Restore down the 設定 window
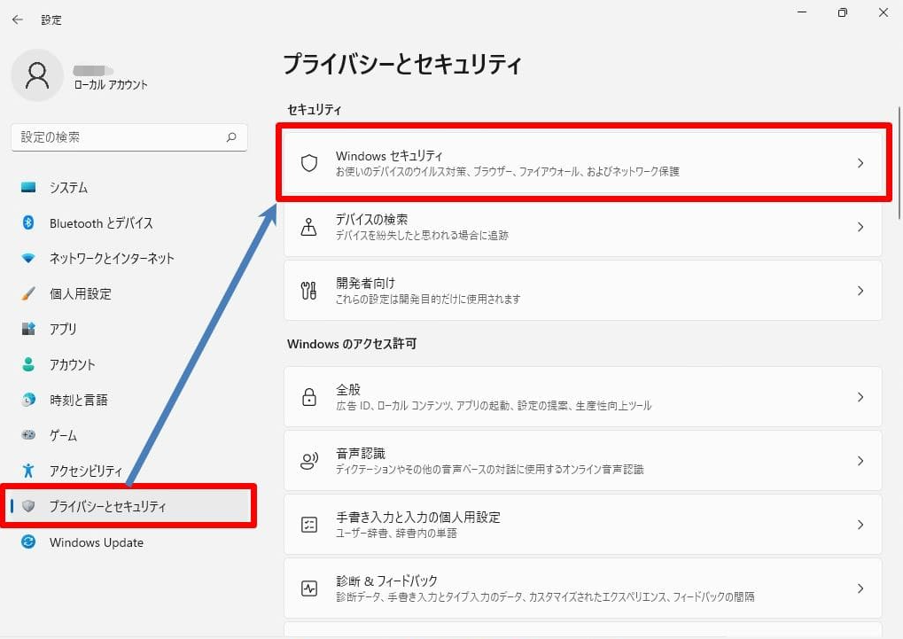903x639 pixels. tap(843, 12)
